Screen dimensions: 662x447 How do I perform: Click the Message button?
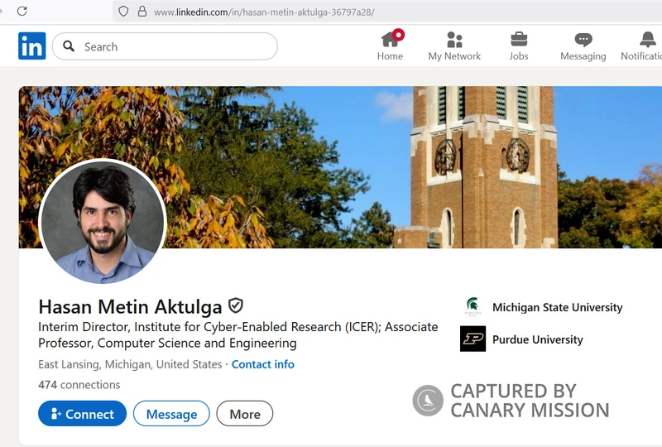[x=171, y=414]
